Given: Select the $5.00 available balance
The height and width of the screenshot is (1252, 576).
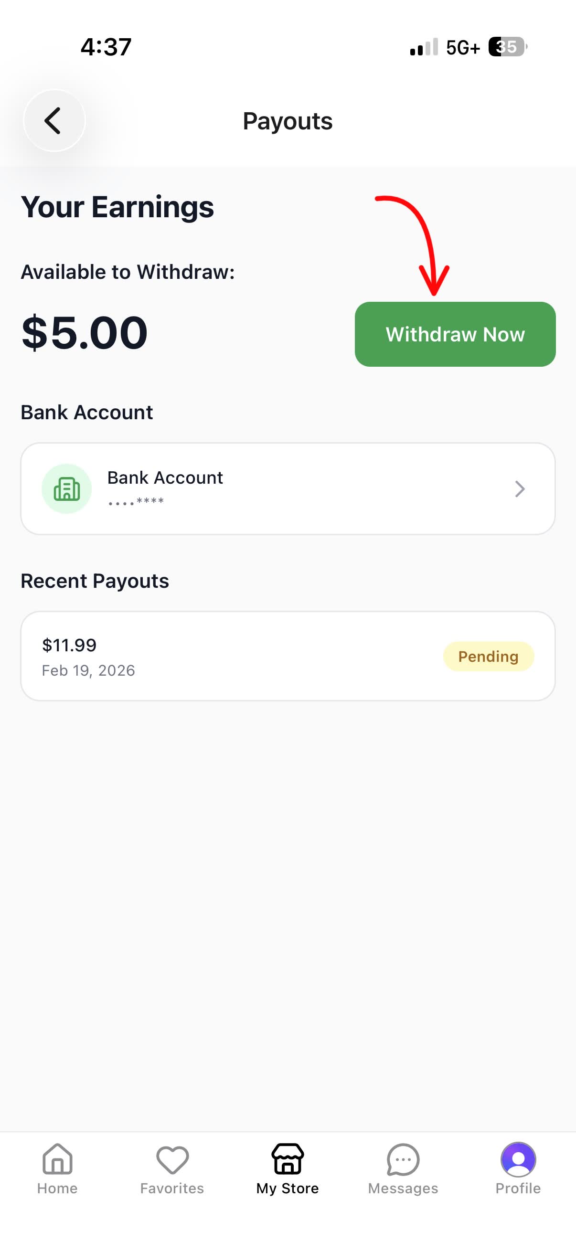Looking at the screenshot, I should (x=85, y=332).
